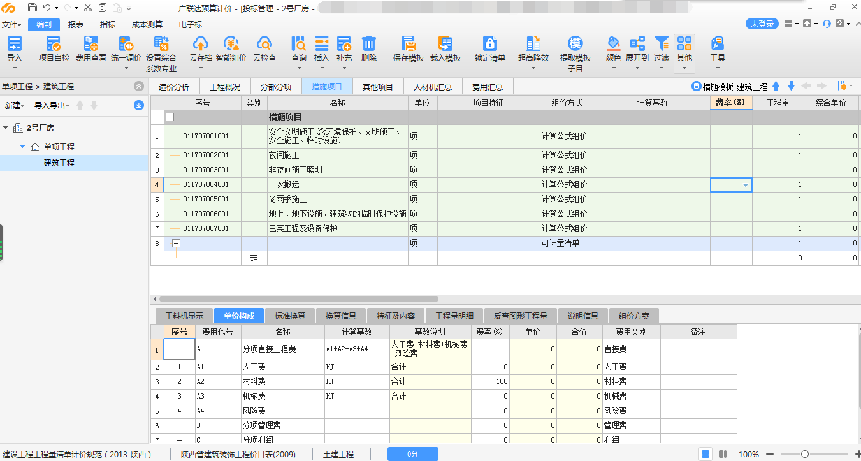Switch to the 指标 ribbon tab

pos(108,24)
